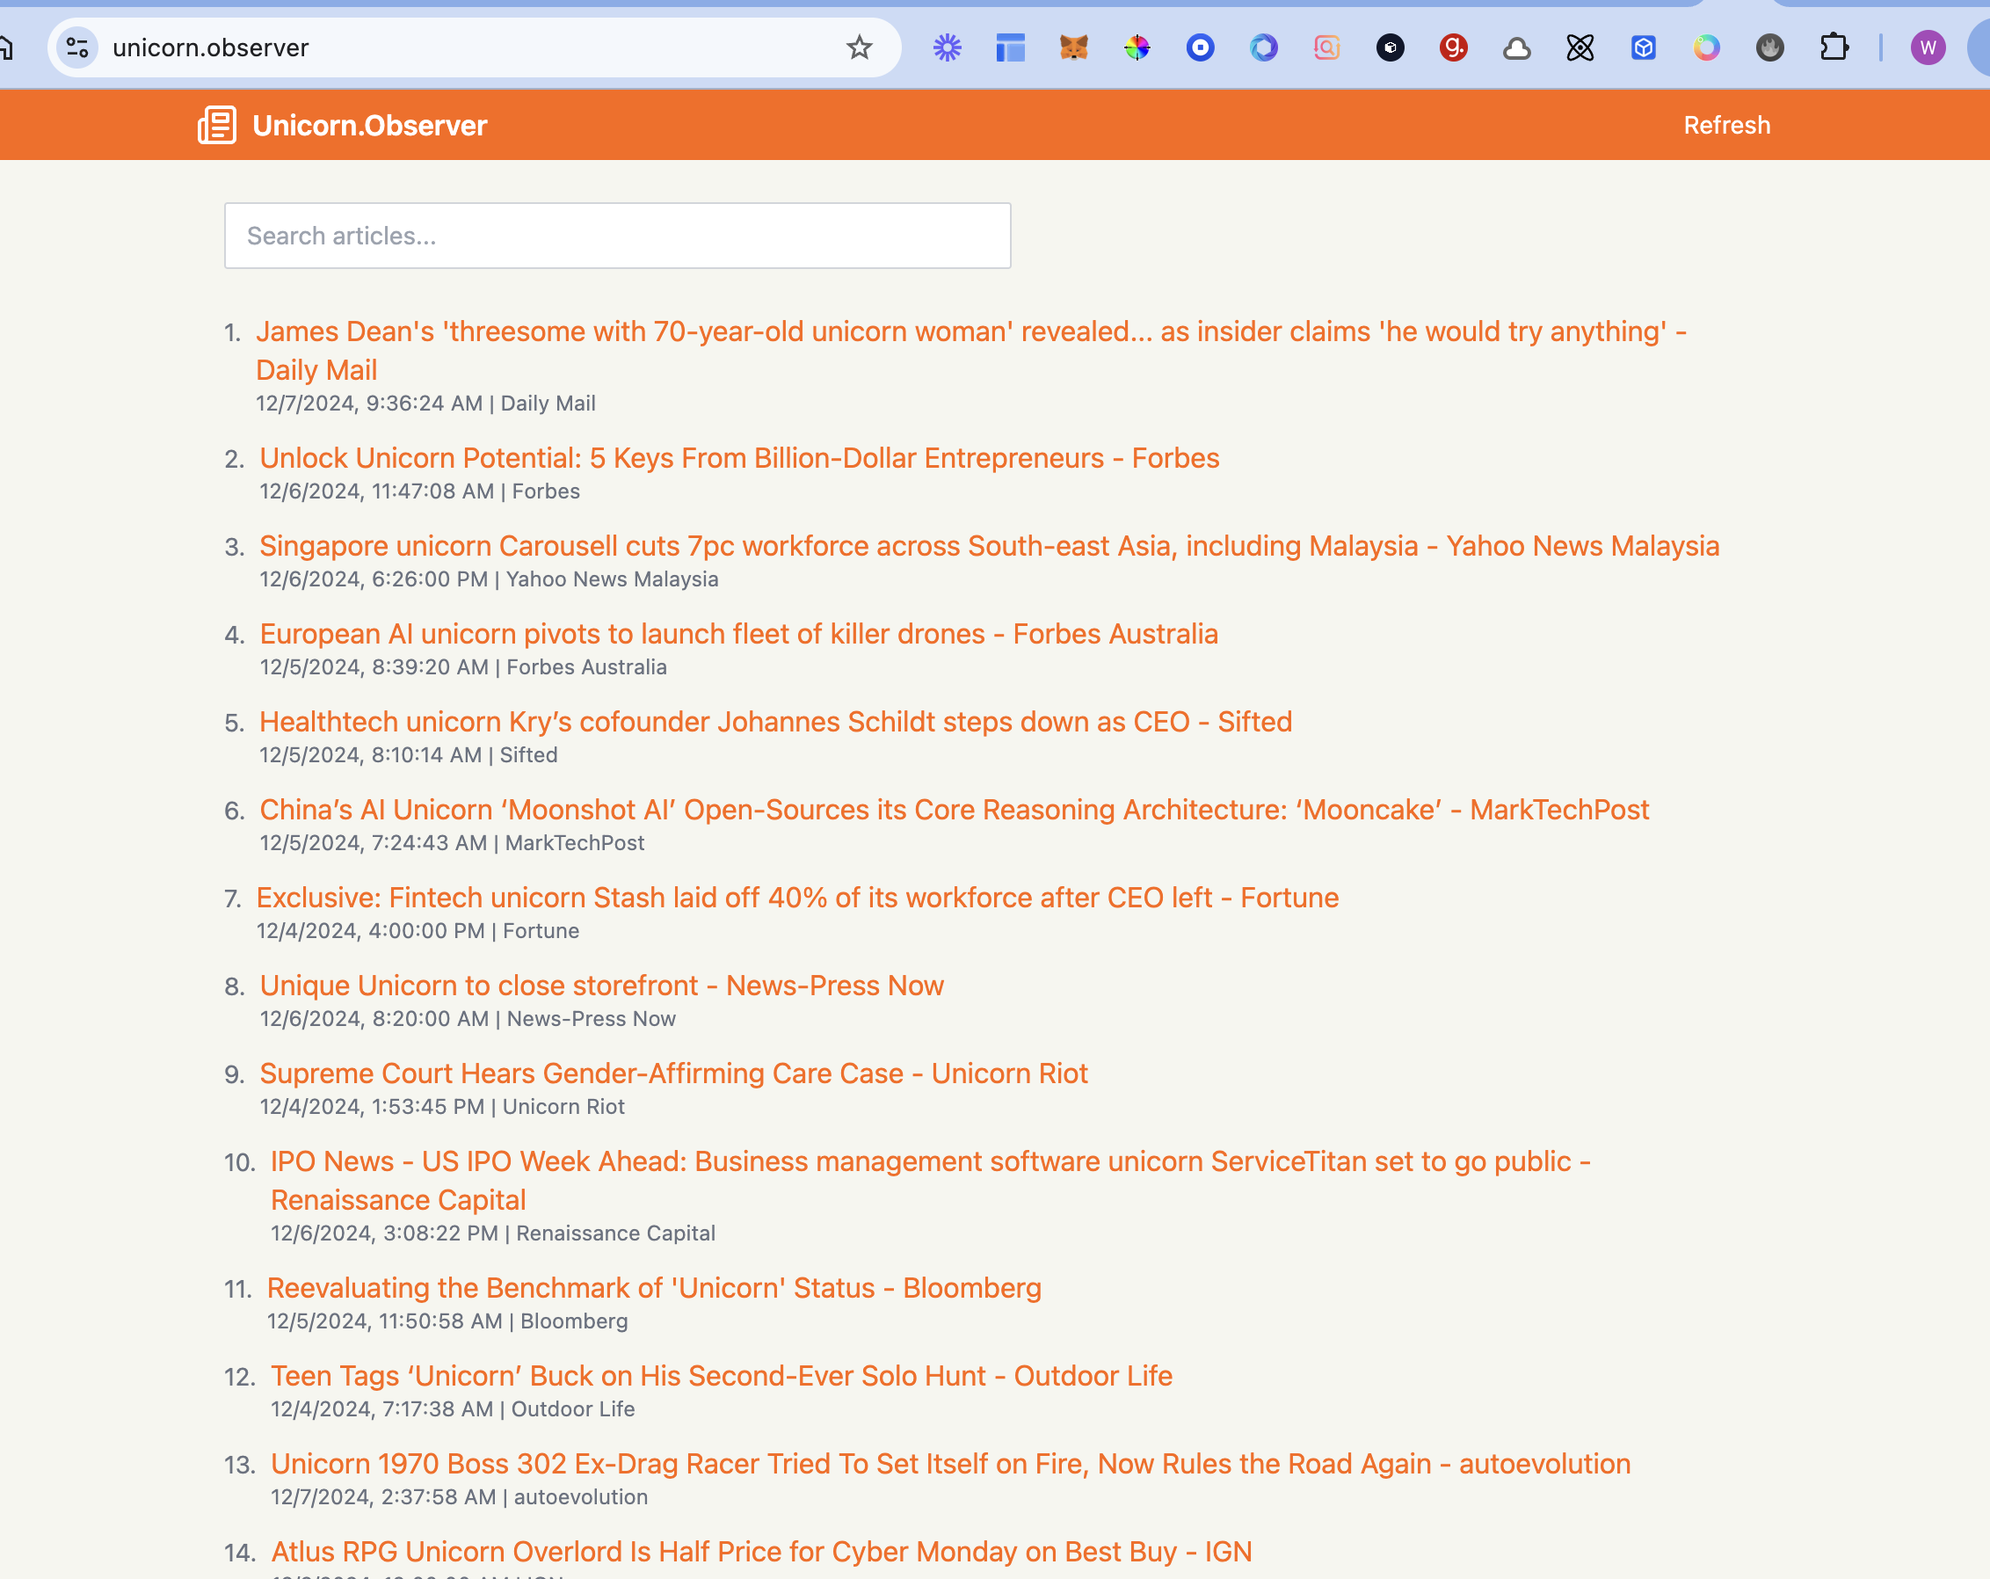Viewport: 1990px width, 1579px height.
Task: Click the atom-shaped extension icon
Action: coord(1580,47)
